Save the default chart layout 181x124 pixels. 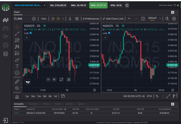[152, 20]
